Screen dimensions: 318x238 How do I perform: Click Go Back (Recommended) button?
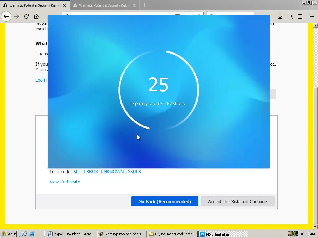[x=165, y=201]
